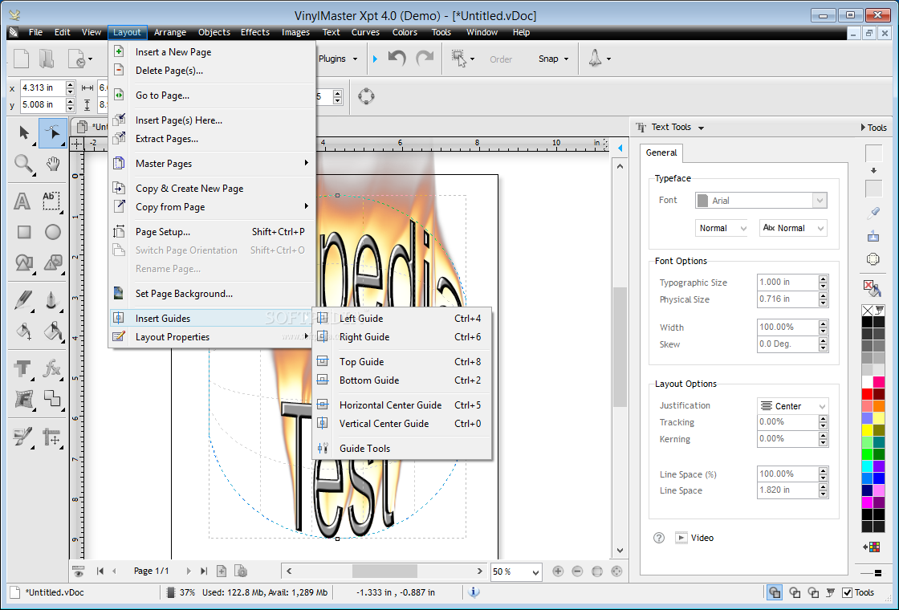The image size is (899, 610).
Task: Click the horizontal scrollbar thumb
Action: 384,571
